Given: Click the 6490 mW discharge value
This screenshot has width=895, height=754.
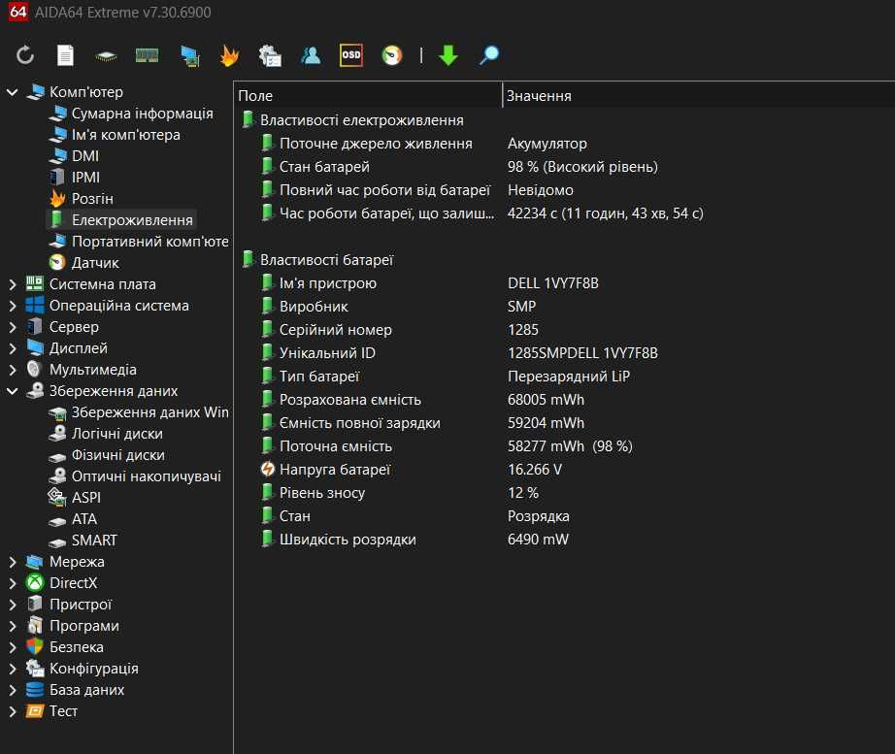Looking at the screenshot, I should coord(538,540).
